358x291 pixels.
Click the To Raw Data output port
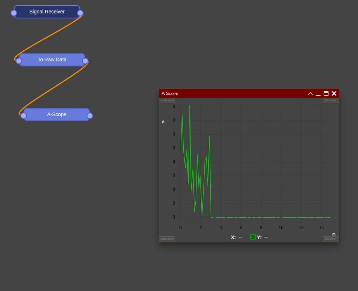pos(85,61)
